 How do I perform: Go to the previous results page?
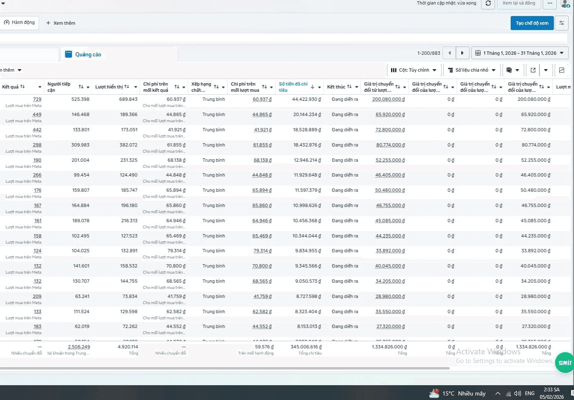449,53
